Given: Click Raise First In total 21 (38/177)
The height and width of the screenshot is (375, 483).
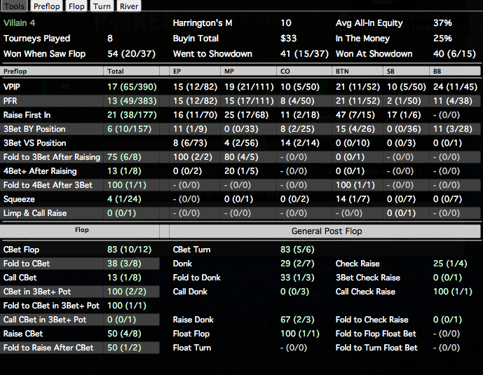Looking at the screenshot, I should [132, 115].
